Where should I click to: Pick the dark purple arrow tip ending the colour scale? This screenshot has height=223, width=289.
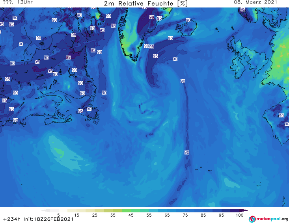click(244, 210)
